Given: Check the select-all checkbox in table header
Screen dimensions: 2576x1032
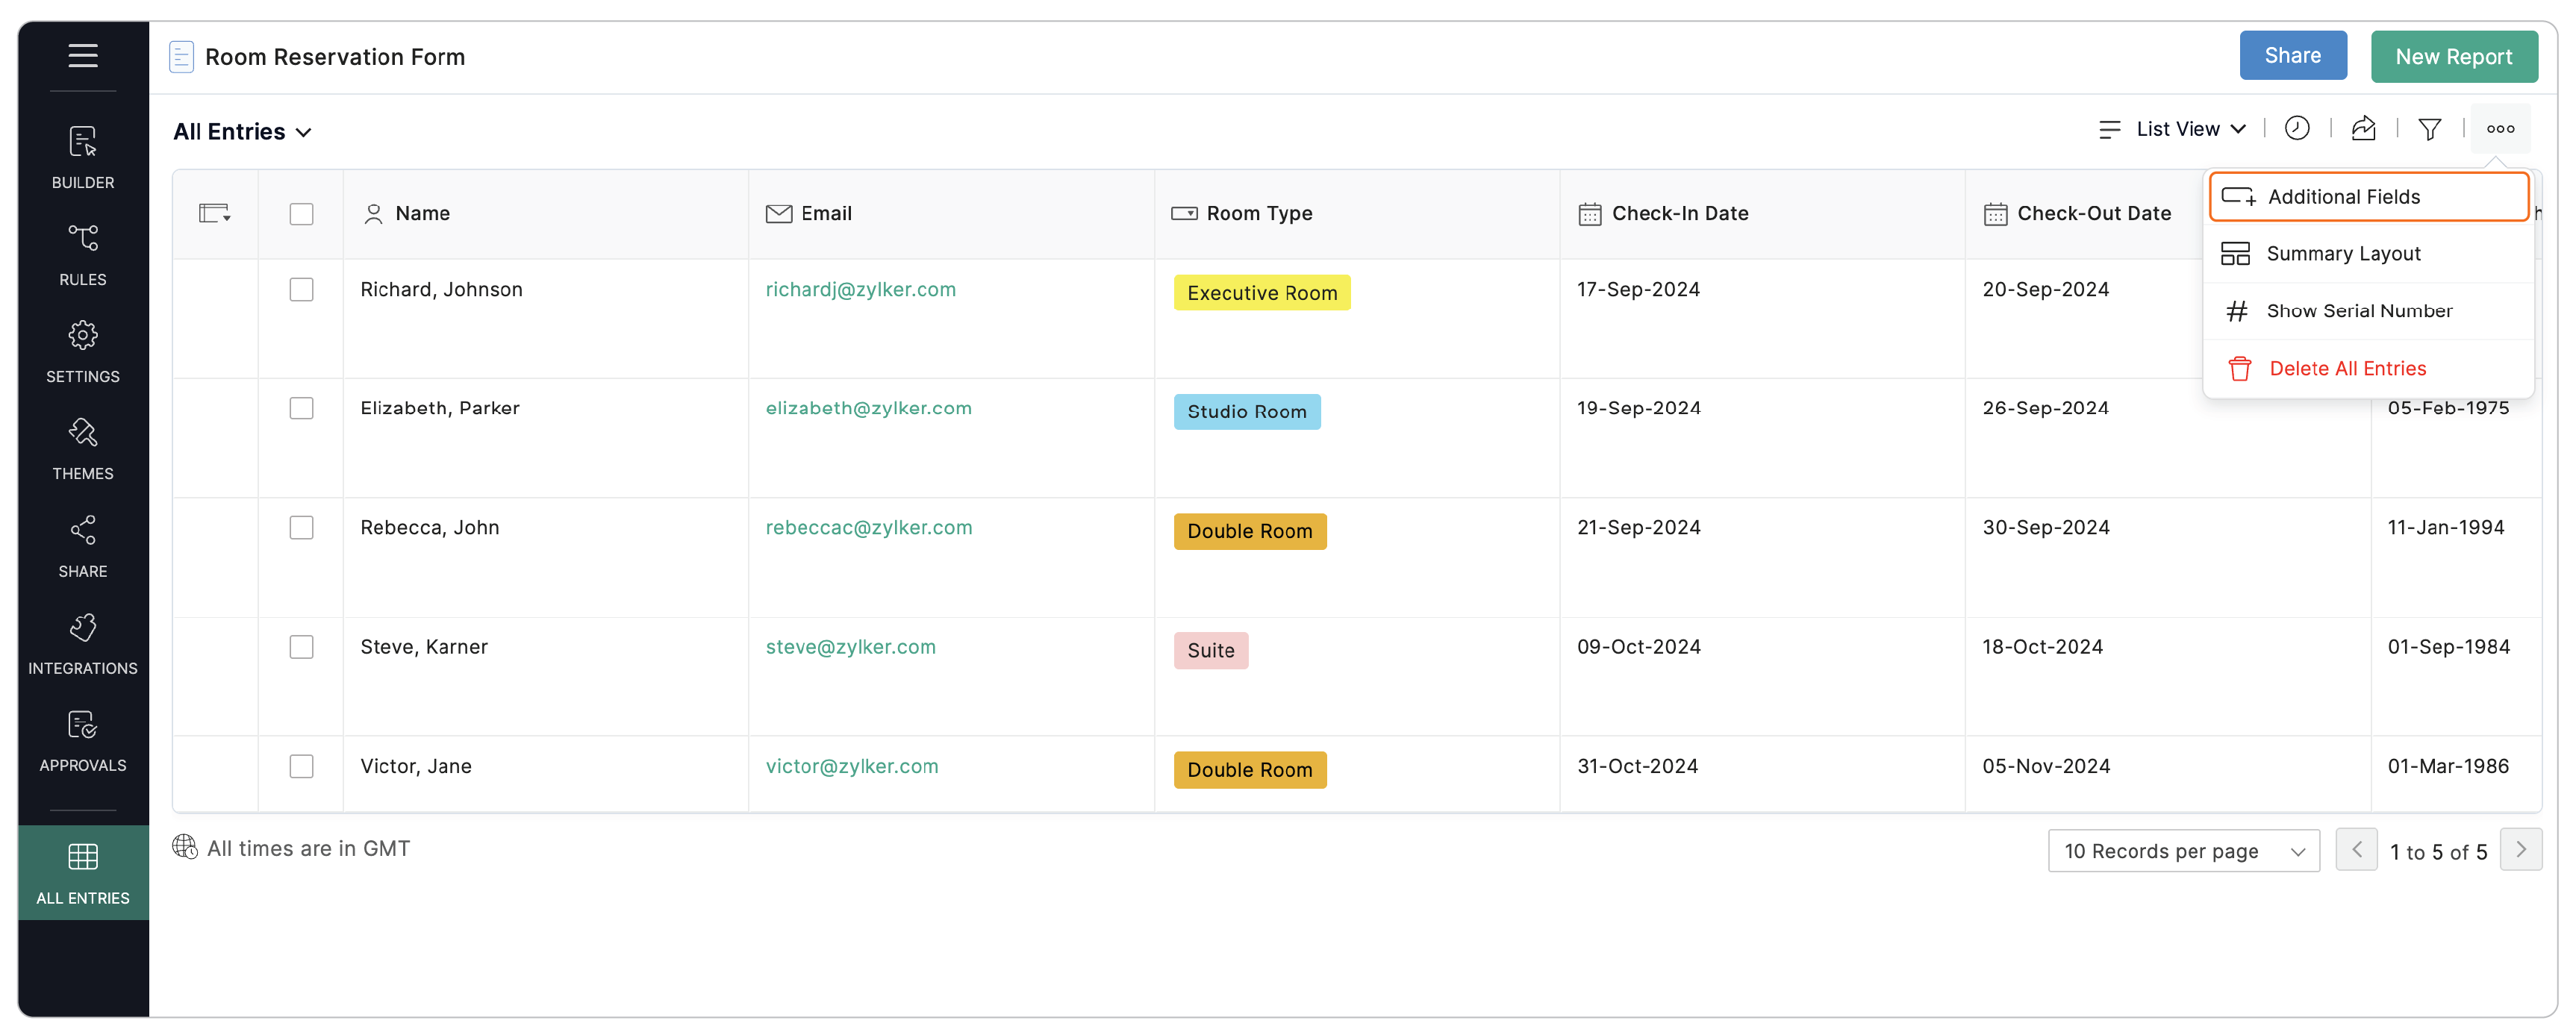Looking at the screenshot, I should [301, 213].
